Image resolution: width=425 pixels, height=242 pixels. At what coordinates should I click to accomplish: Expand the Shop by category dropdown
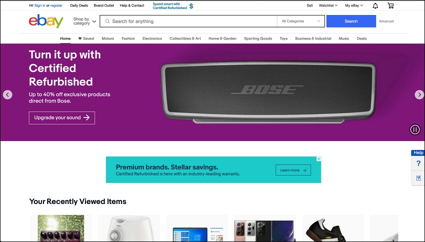(84, 21)
